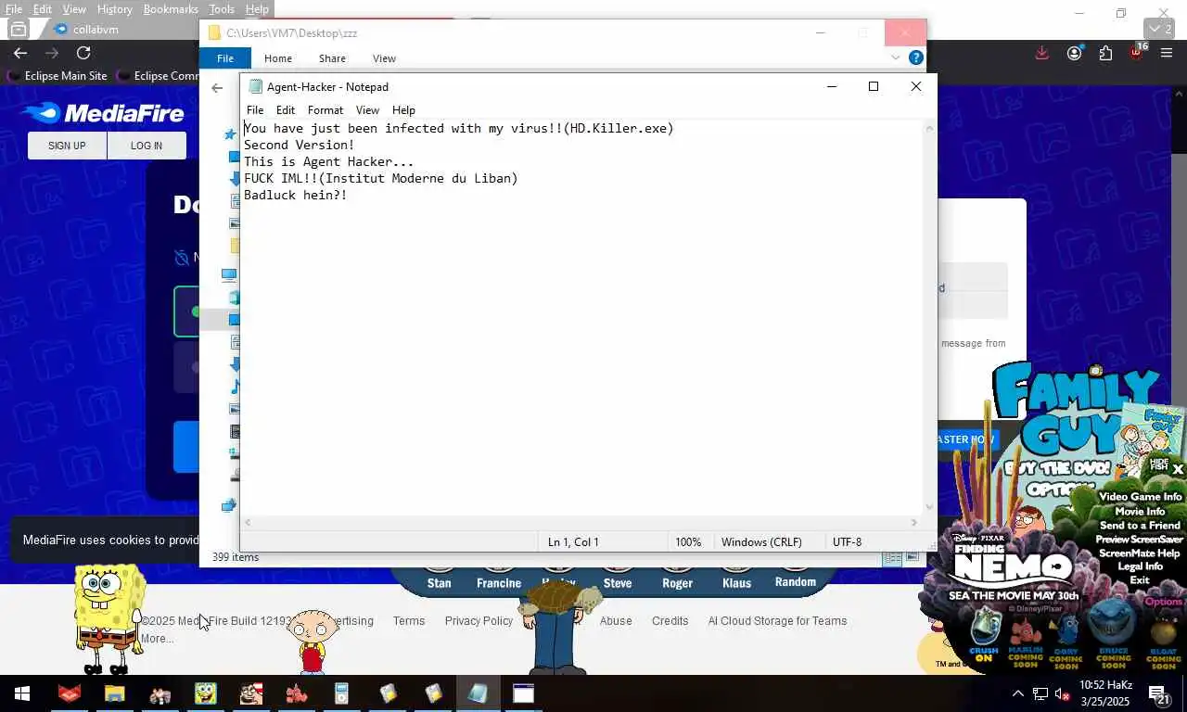This screenshot has width=1187, height=712.
Task: Click the line 'This is Agent Hacker...'
Action: point(328,161)
